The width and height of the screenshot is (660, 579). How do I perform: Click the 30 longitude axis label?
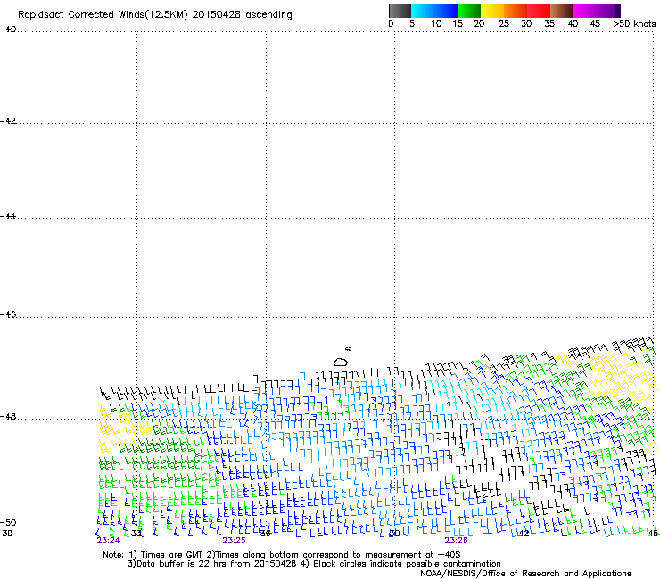click(x=7, y=534)
